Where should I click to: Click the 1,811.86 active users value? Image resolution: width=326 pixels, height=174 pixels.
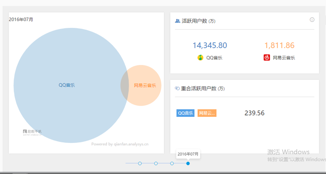click(279, 45)
